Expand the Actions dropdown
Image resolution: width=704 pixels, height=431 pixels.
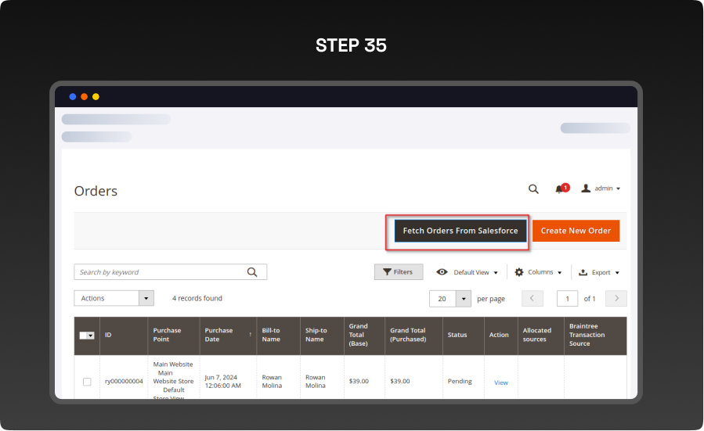pos(114,298)
